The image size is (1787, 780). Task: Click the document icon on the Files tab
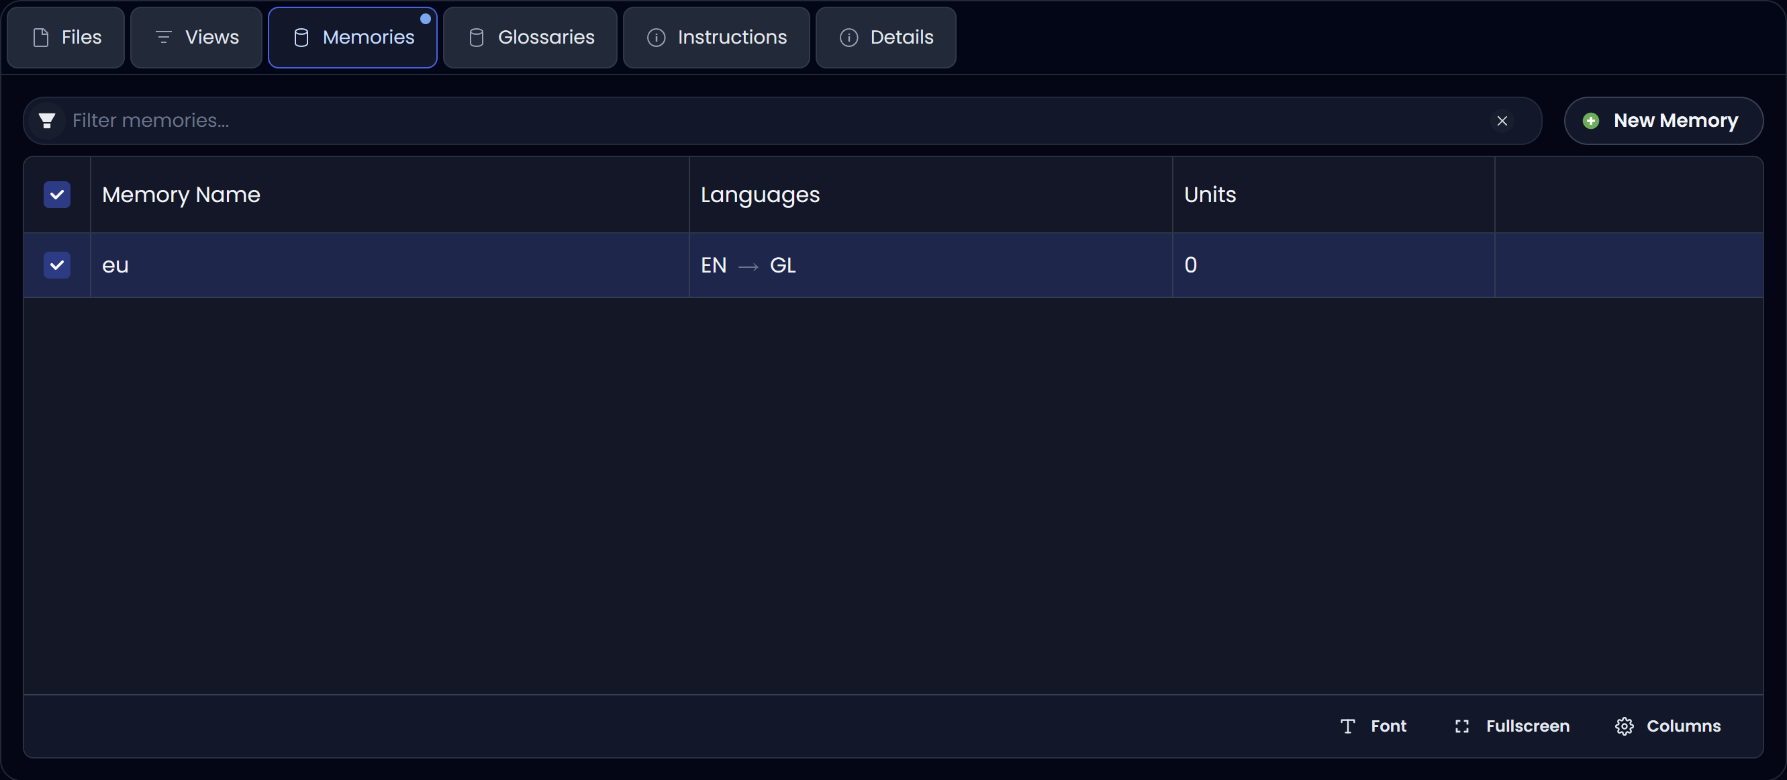[x=40, y=38]
